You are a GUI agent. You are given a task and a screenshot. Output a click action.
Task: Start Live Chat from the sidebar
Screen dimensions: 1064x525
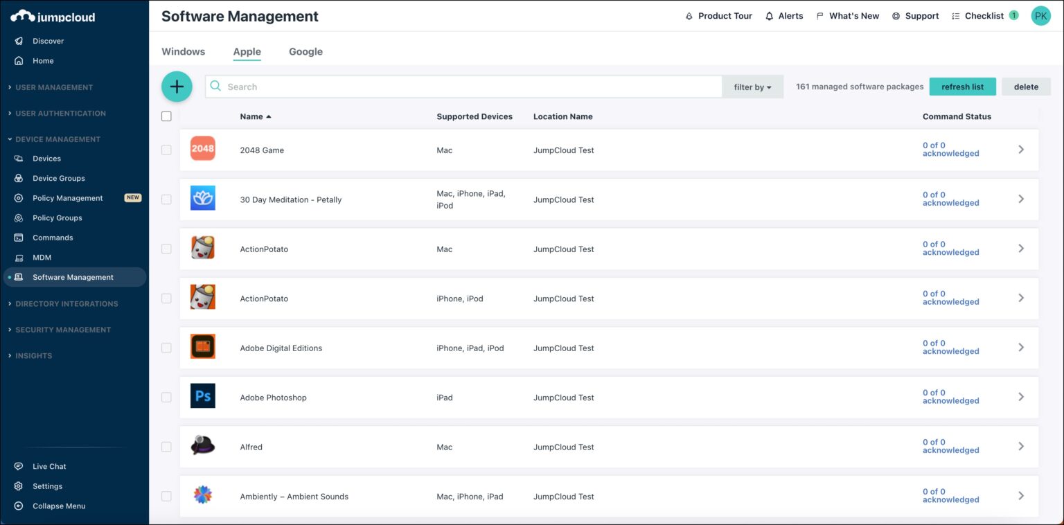(x=50, y=465)
